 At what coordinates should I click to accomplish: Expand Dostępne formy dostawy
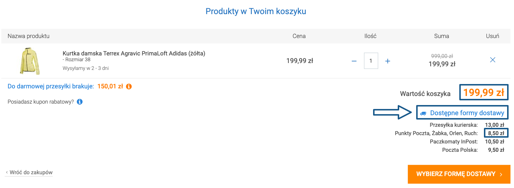point(467,113)
